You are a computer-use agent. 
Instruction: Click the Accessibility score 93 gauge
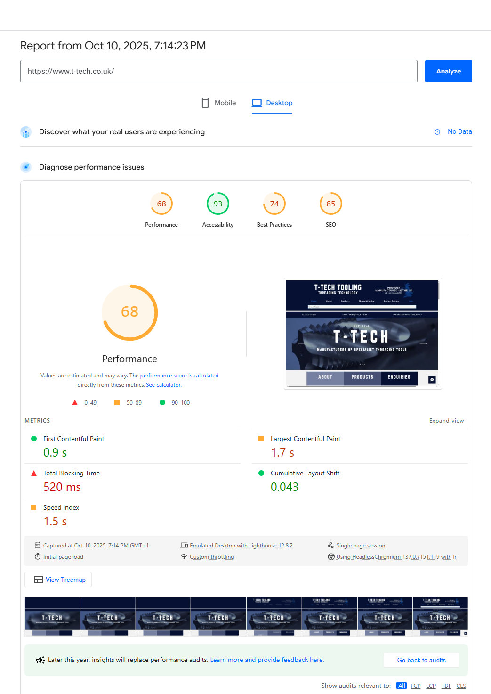click(x=217, y=204)
